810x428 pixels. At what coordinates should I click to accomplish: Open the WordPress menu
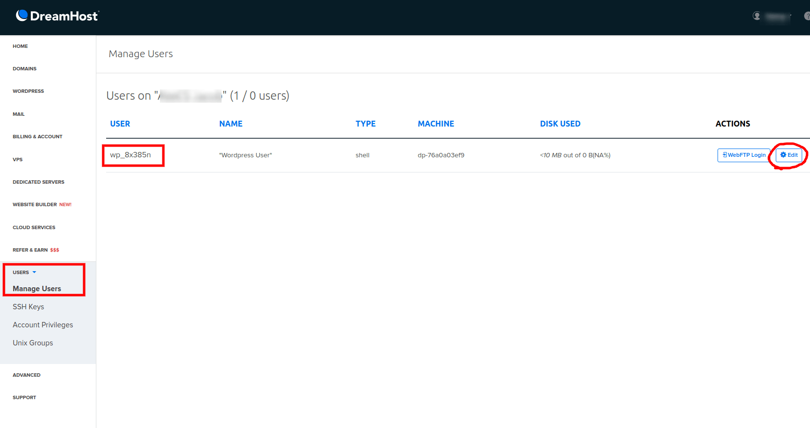tap(28, 91)
